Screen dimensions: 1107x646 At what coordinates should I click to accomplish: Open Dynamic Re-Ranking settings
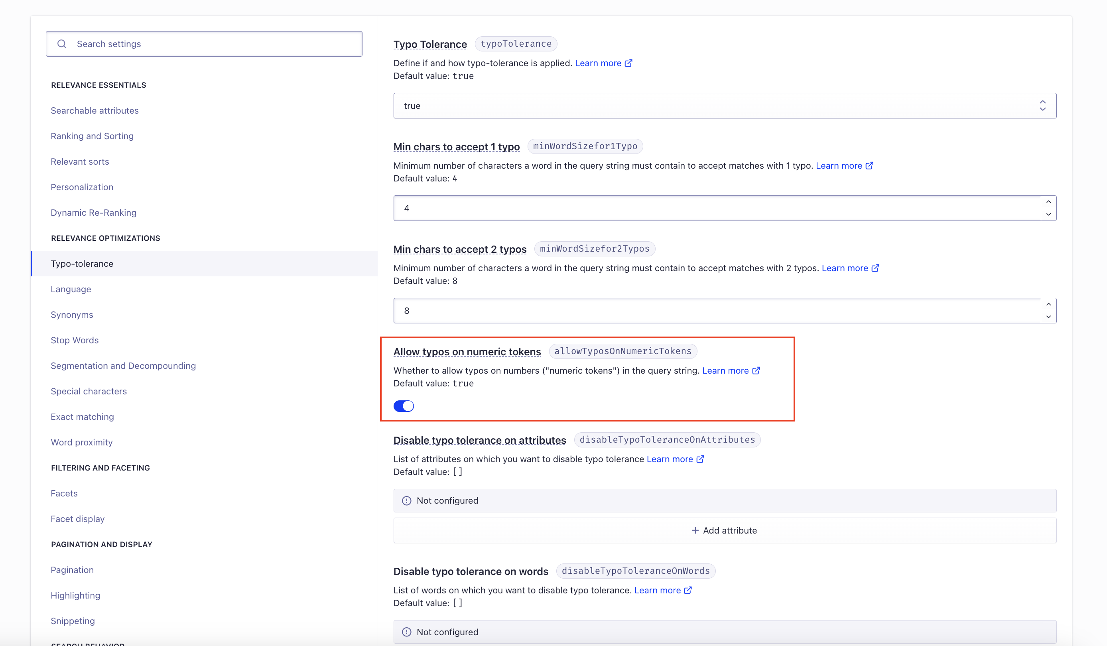tap(94, 213)
